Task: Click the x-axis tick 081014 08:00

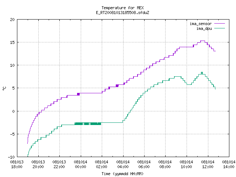Action: [165, 164]
